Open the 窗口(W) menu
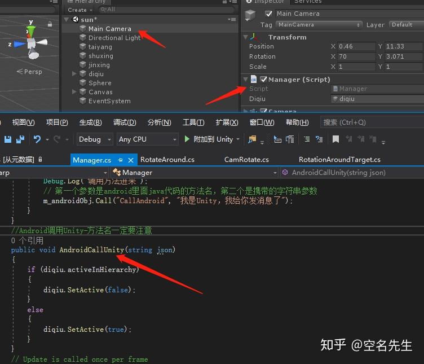The image size is (424, 364). tap(262, 122)
